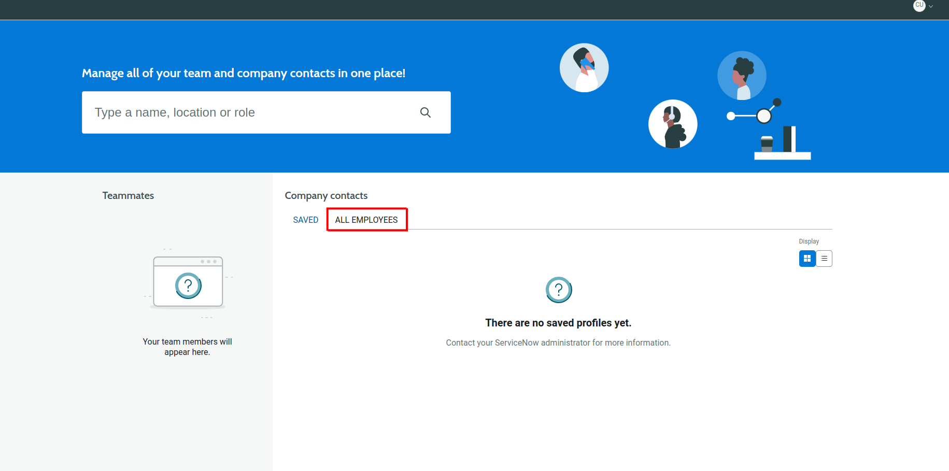Switch to list display view
The image size is (949, 471).
click(x=824, y=259)
